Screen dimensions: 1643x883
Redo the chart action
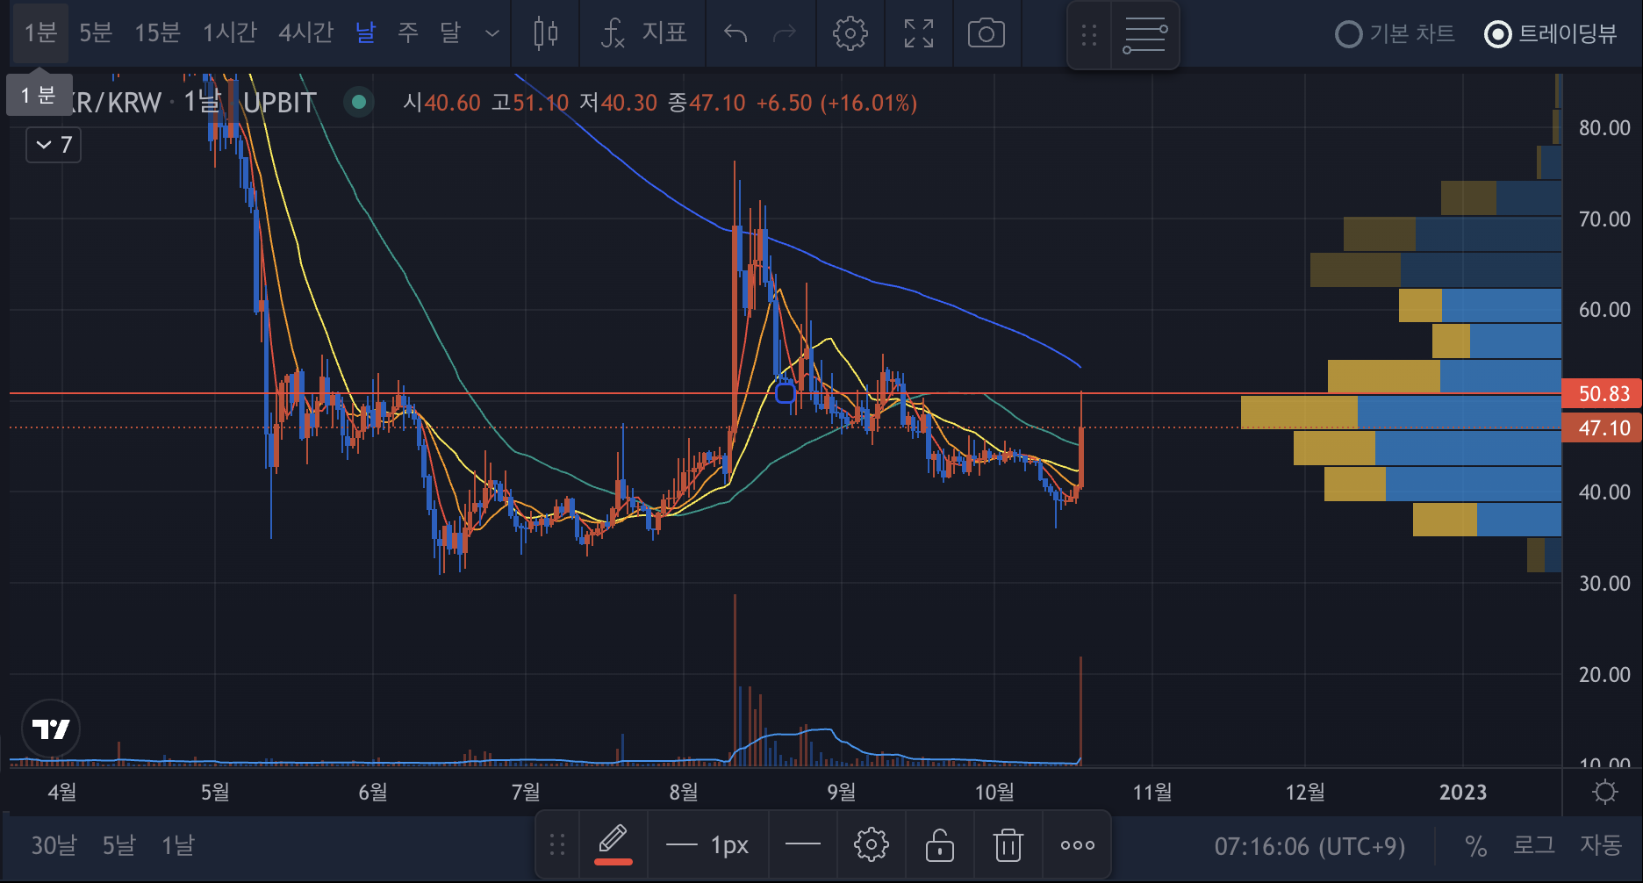785,33
